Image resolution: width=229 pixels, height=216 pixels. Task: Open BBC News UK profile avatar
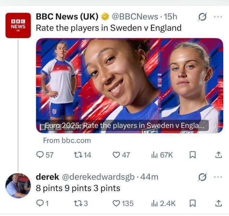click(18, 25)
